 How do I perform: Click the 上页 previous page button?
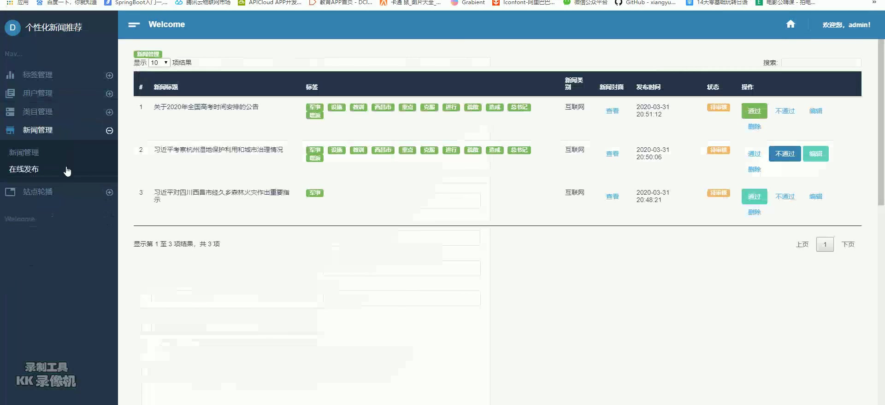[802, 244]
